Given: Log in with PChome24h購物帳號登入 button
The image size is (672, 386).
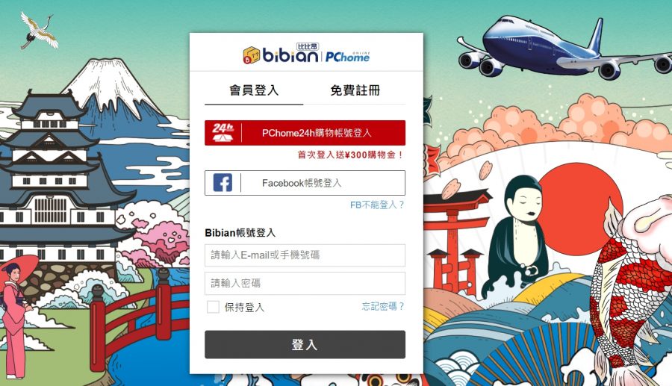Looking at the screenshot, I should [x=305, y=133].
